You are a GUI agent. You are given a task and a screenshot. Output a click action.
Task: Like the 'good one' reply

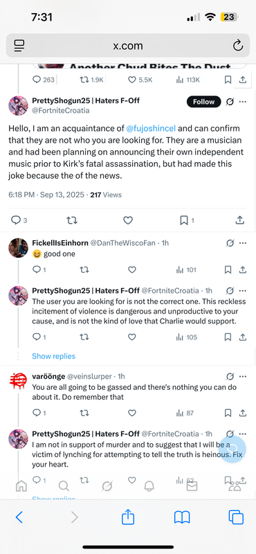132,270
